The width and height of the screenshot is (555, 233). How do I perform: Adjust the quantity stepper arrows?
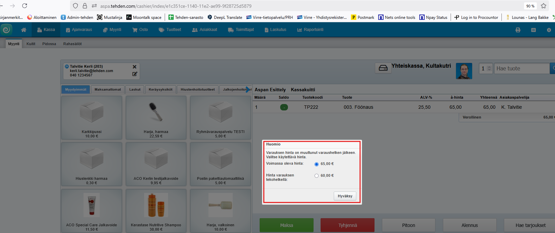[489, 68]
